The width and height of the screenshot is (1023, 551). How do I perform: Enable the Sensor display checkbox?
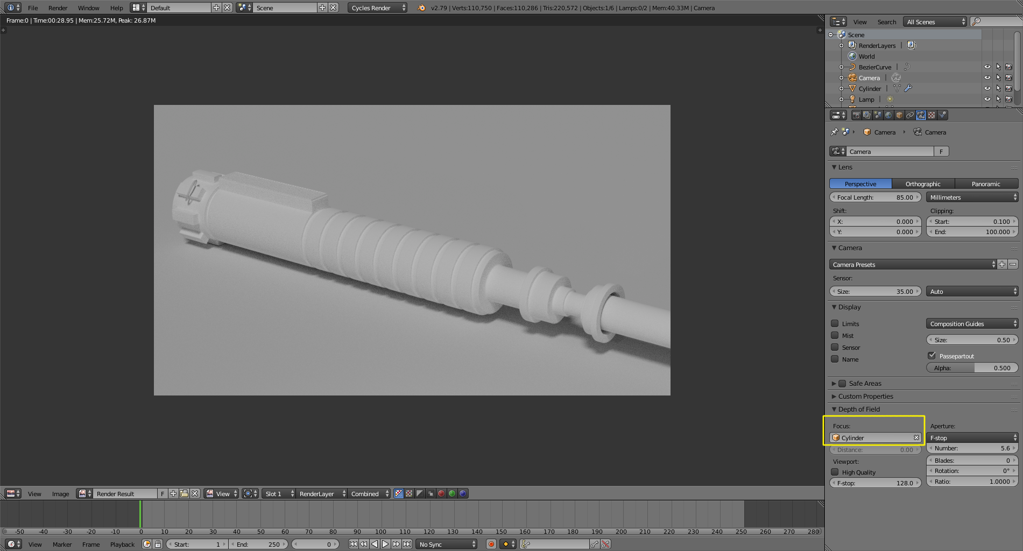click(x=835, y=347)
